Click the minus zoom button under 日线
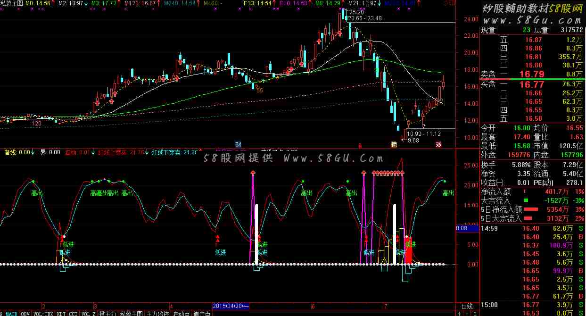586x316 pixels. pos(467,314)
